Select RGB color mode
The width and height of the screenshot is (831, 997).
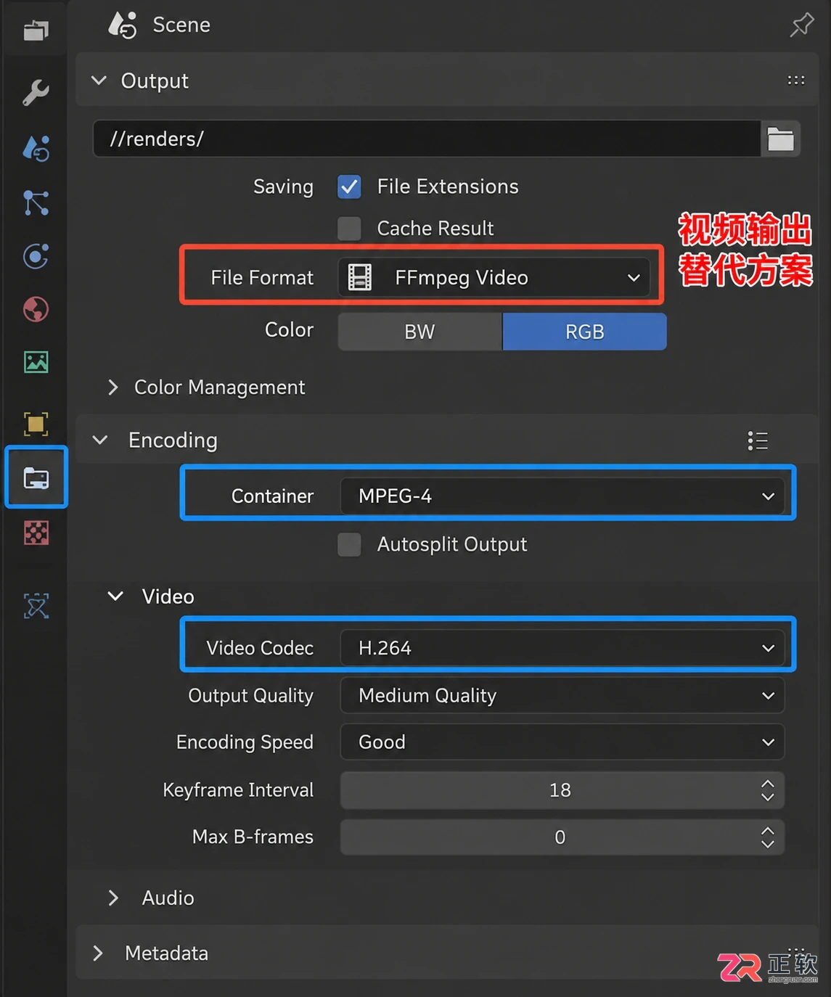[584, 332]
